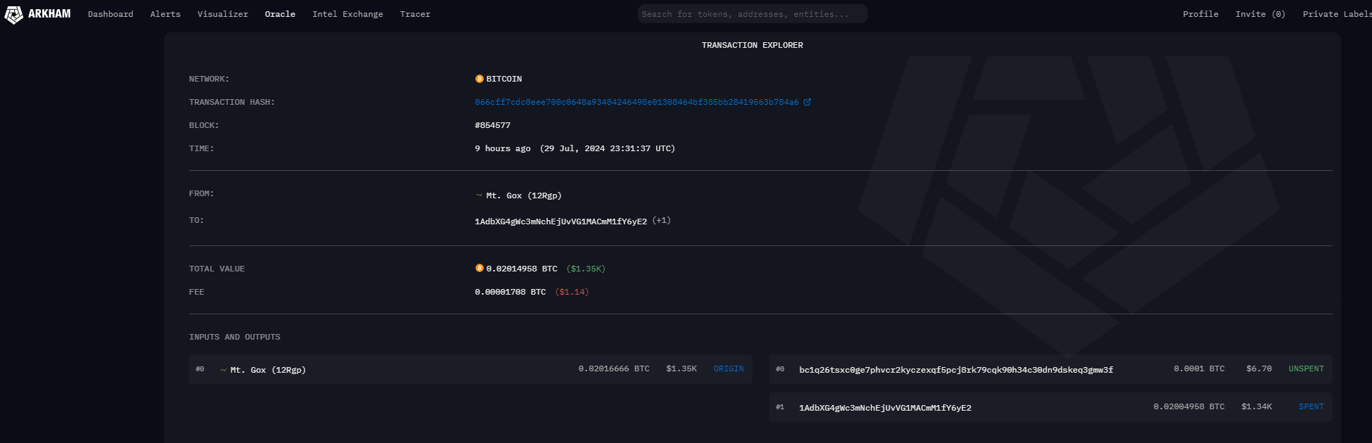The width and height of the screenshot is (1372, 443).
Task: Open Intel Exchange from navigation
Action: click(347, 14)
